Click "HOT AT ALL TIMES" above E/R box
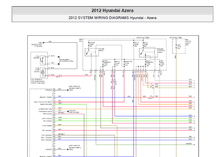The image size is (220, 157). (176, 38)
